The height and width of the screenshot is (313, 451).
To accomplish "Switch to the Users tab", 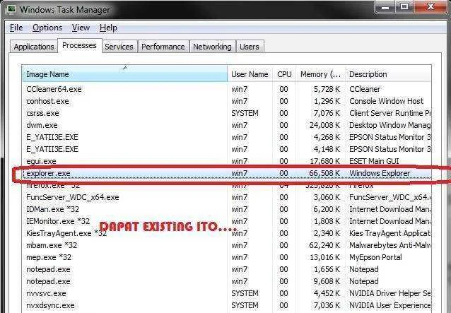I will [250, 47].
